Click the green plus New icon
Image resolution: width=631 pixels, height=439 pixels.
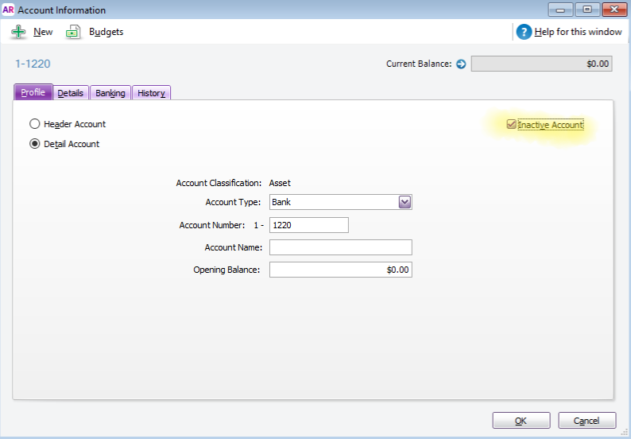pos(17,32)
